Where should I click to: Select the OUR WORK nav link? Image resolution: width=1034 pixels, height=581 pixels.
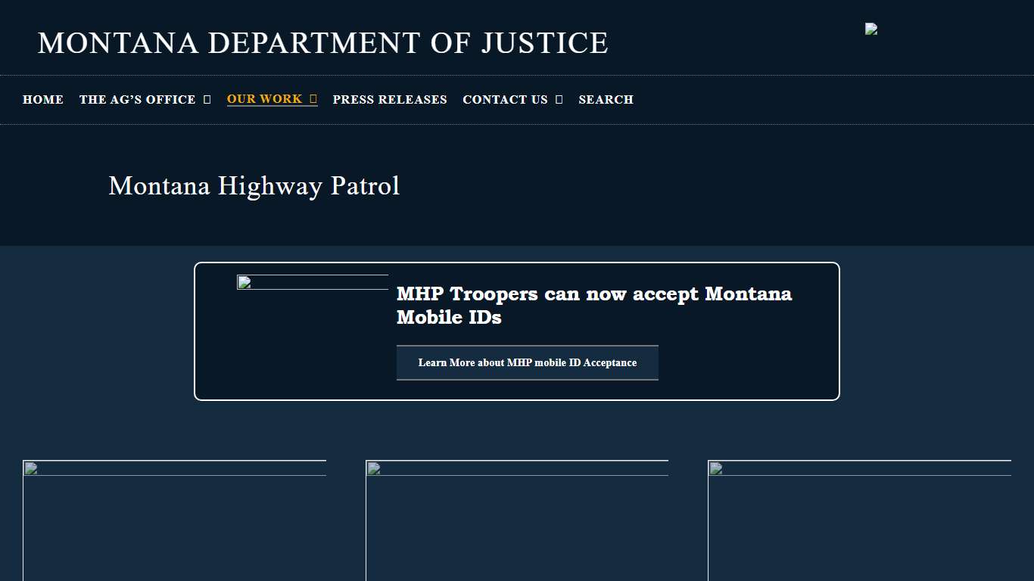click(264, 98)
